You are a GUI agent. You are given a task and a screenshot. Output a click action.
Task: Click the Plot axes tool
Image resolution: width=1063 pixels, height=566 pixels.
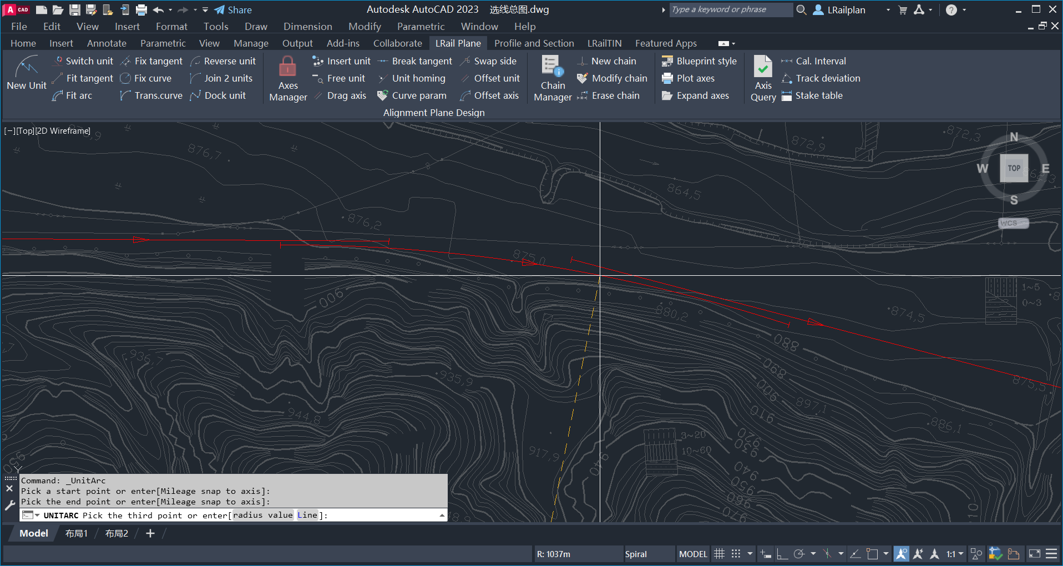tap(688, 78)
